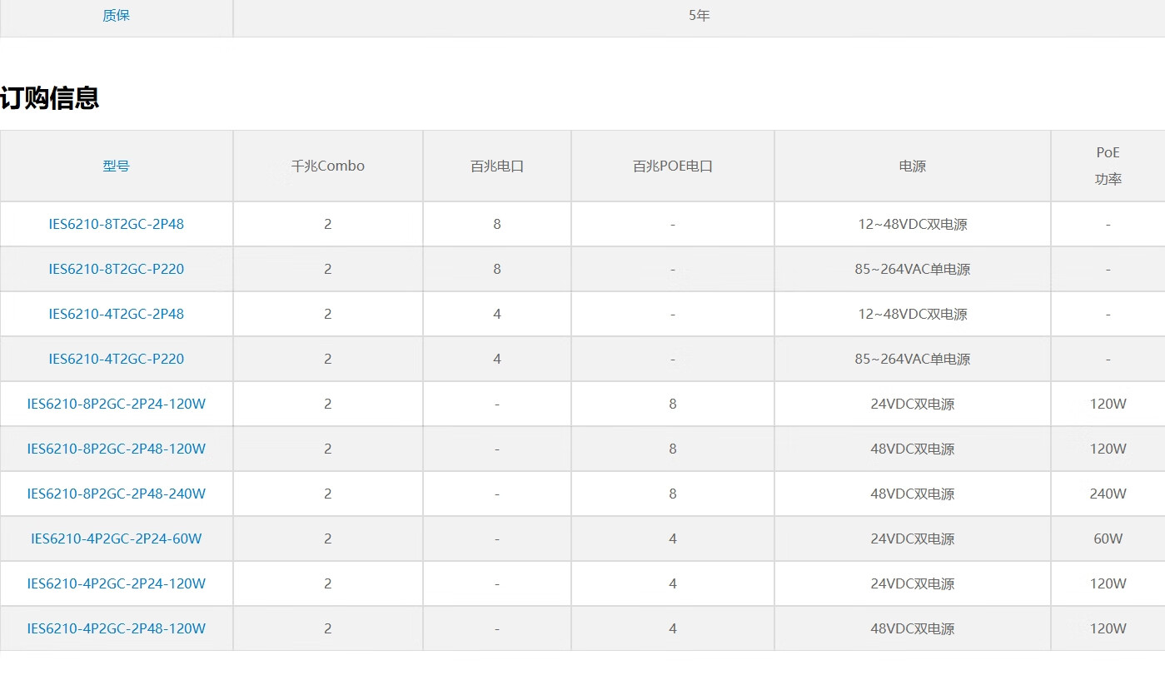Click POE port count 4 in 4P2GC-2P24-60W row
This screenshot has width=1165, height=675.
(x=673, y=539)
